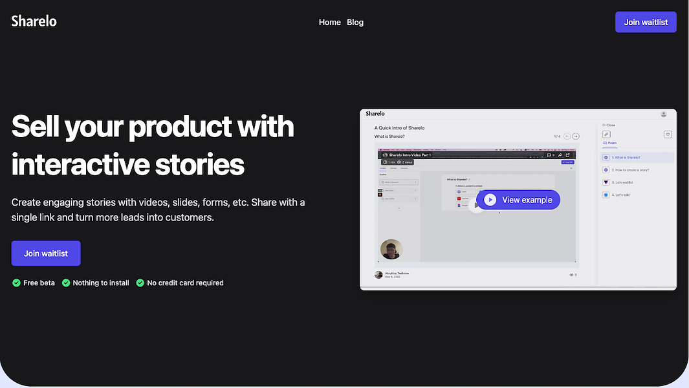
Task: Click the Sharelo Intro Video Part 1 title
Action: coord(410,155)
